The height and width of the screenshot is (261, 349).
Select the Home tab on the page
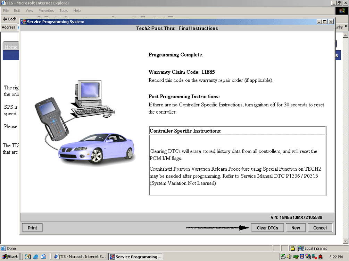(11, 47)
